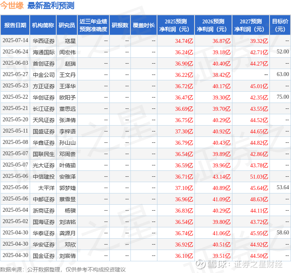This screenshot has width=291, height=273.
Task: Click the 43.14亿 profit value
Action: point(221,177)
